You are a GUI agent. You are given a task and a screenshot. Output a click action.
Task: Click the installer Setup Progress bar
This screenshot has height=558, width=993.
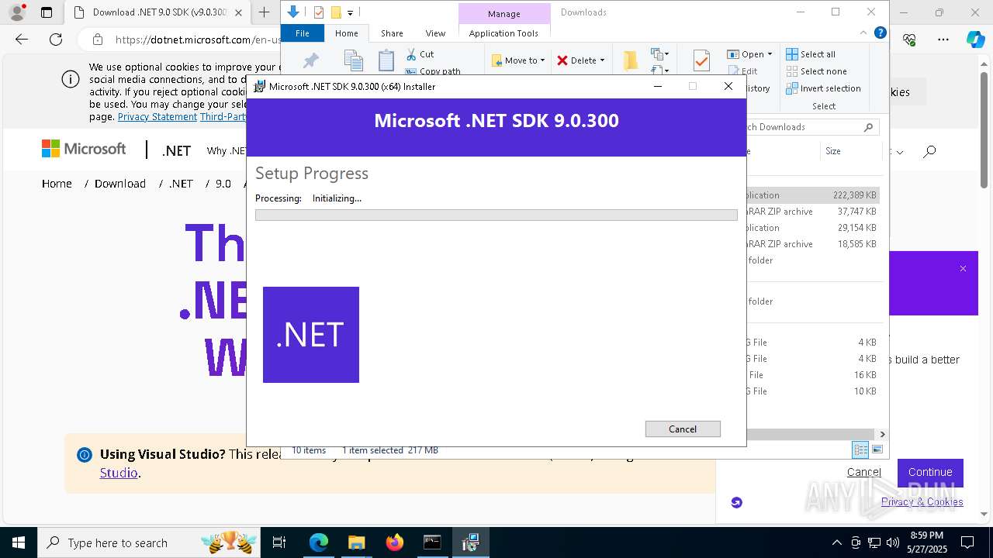496,215
